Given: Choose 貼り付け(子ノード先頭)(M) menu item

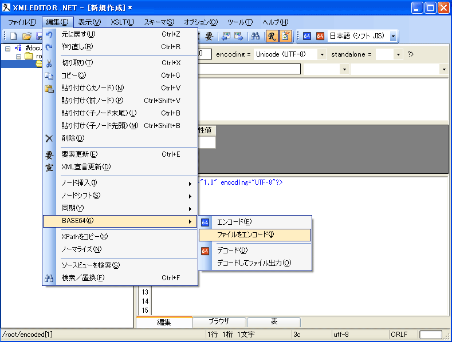Looking at the screenshot, I should [120, 126].
